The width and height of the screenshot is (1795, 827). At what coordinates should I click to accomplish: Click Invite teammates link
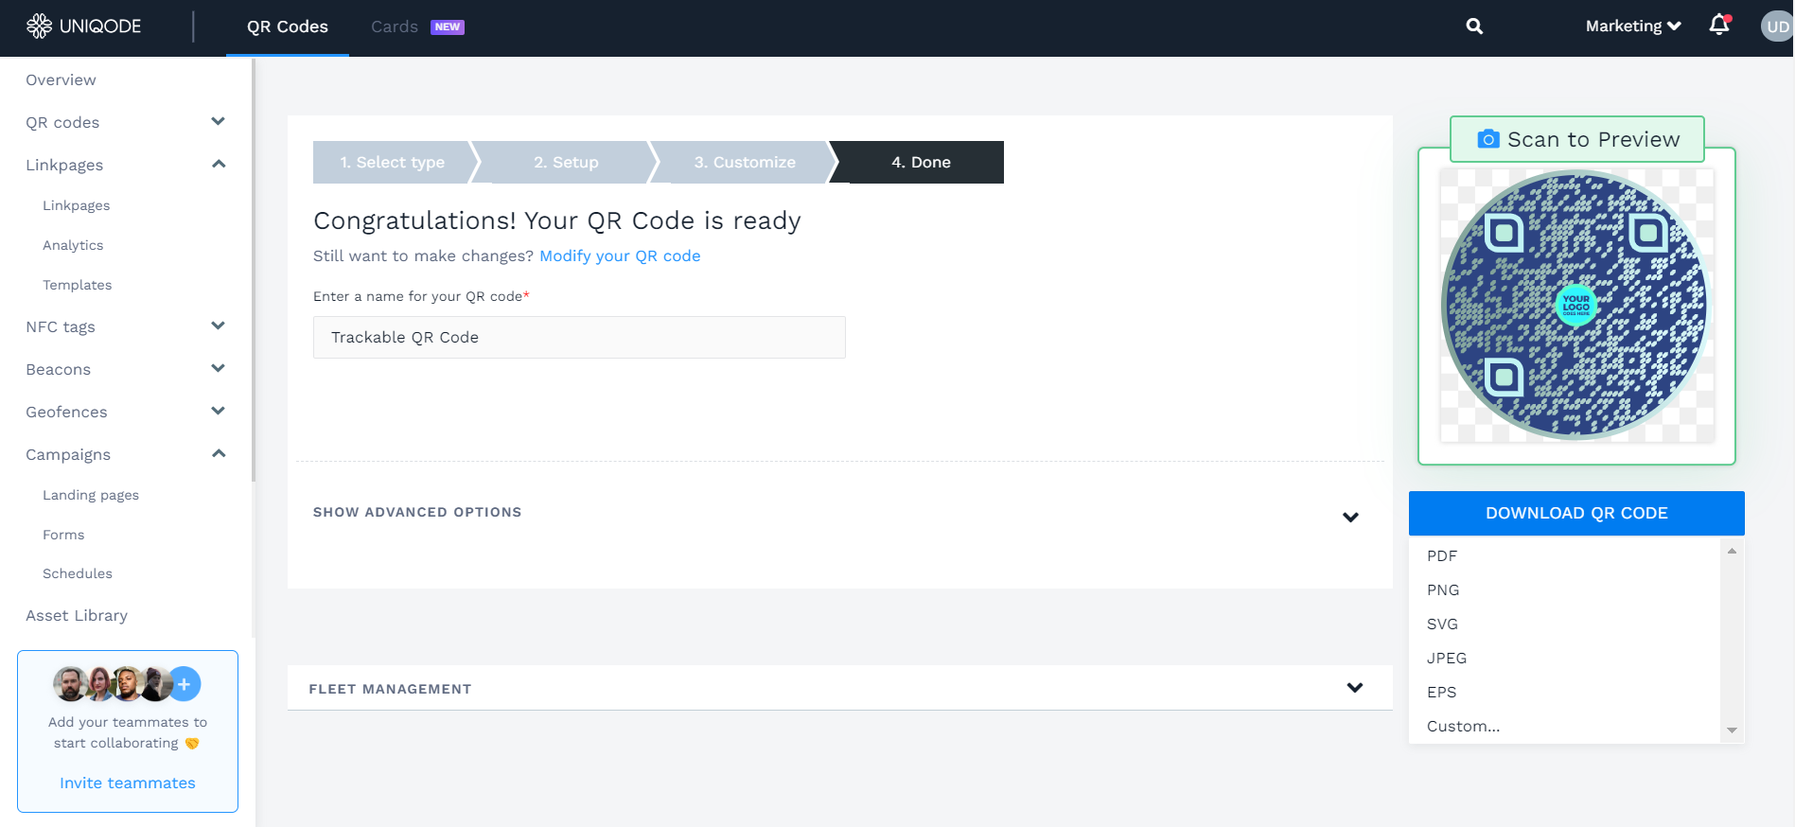coord(128,783)
